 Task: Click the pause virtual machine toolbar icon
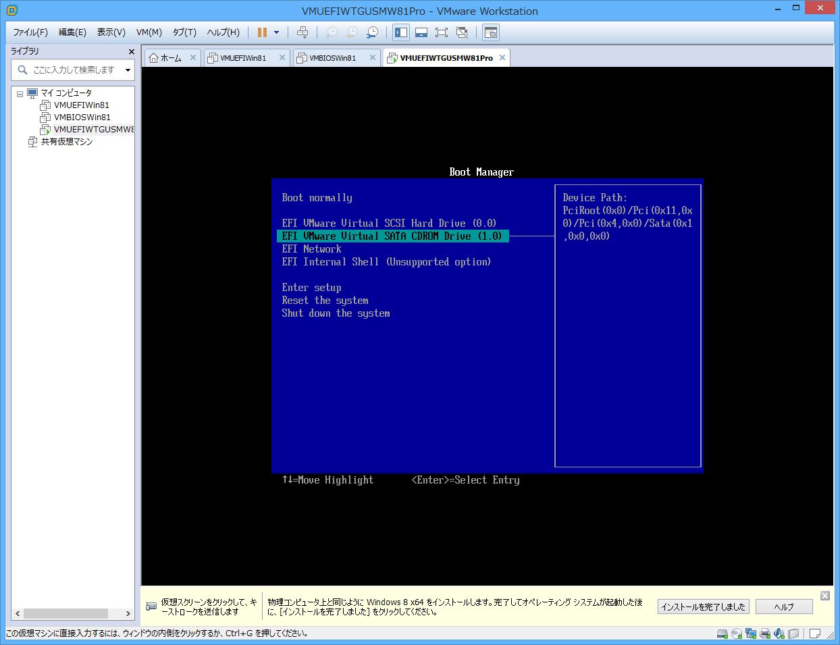(262, 32)
